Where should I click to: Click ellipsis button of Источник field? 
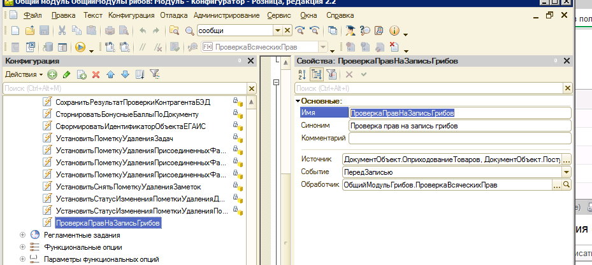click(567, 160)
